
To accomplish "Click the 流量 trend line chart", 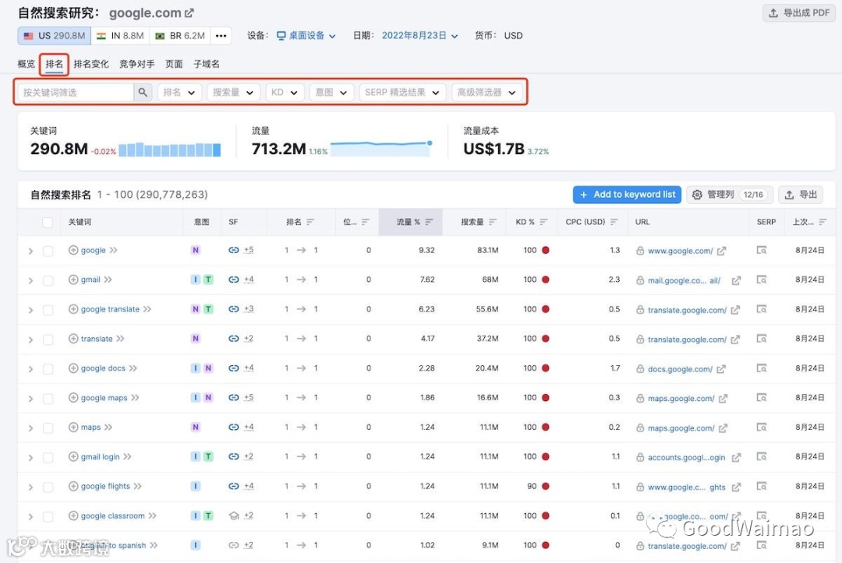I will (380, 149).
